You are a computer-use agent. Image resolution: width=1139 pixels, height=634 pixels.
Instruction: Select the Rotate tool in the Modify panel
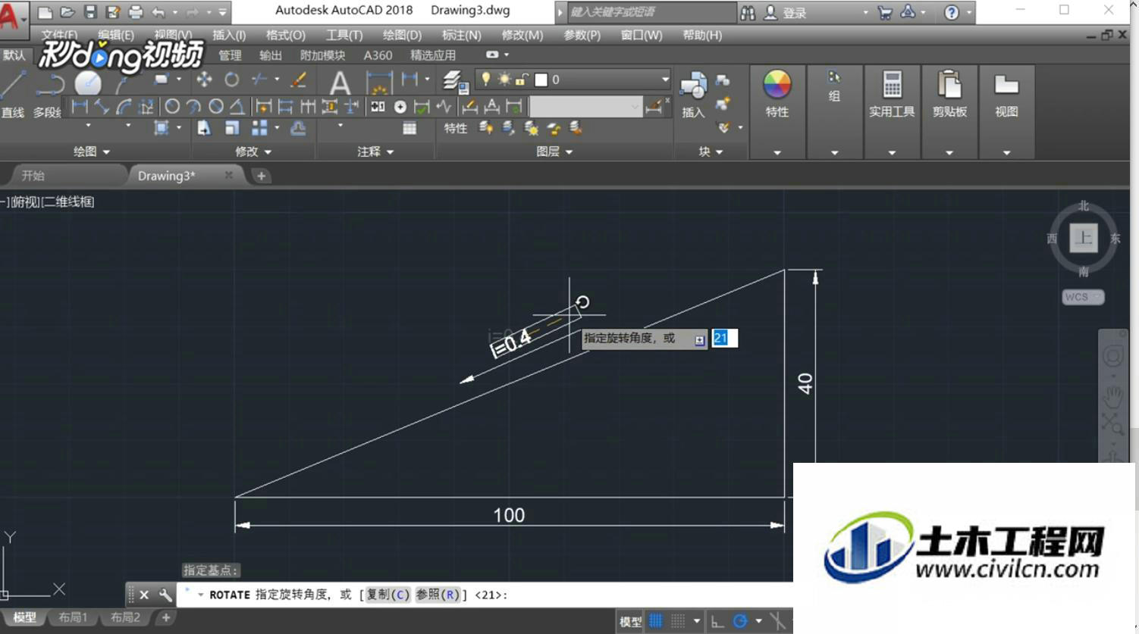point(232,80)
